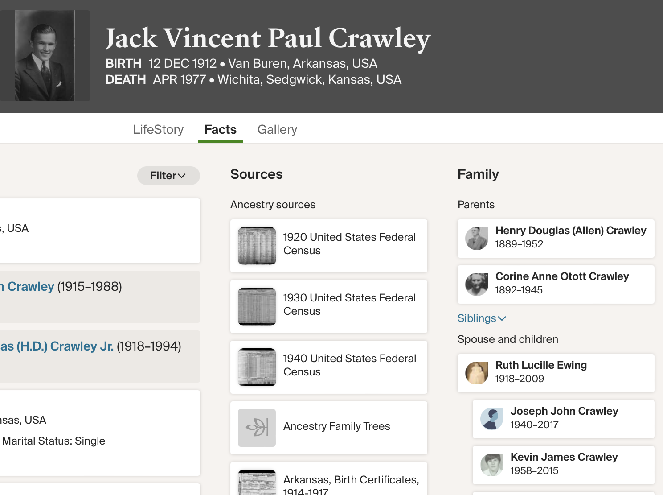The height and width of the screenshot is (495, 663).
Task: Expand the Siblings list
Action: point(482,318)
